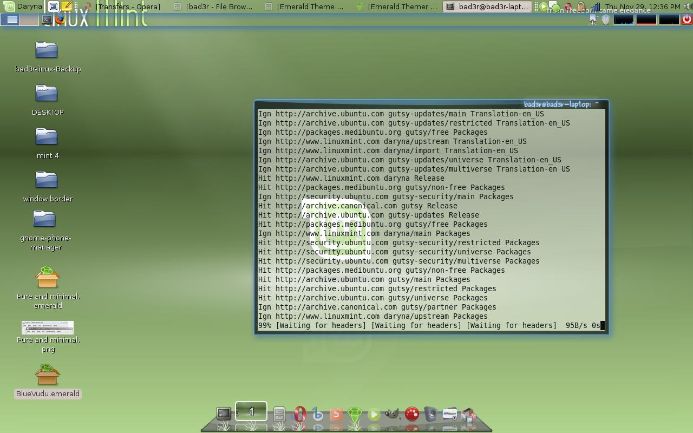
Task: Click the network signal strength icon in the panel
Action: pyautogui.click(x=596, y=7)
